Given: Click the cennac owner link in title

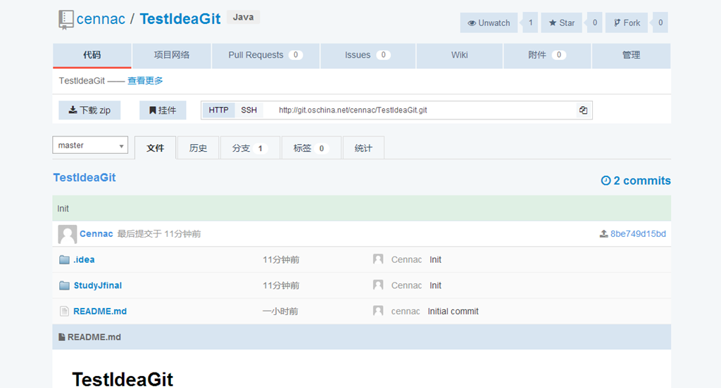Looking at the screenshot, I should [x=101, y=19].
